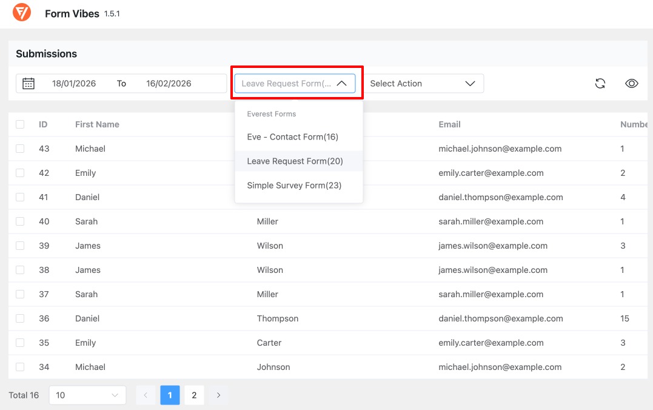Click page 1 pagination button
The height and width of the screenshot is (410, 653).
170,395
